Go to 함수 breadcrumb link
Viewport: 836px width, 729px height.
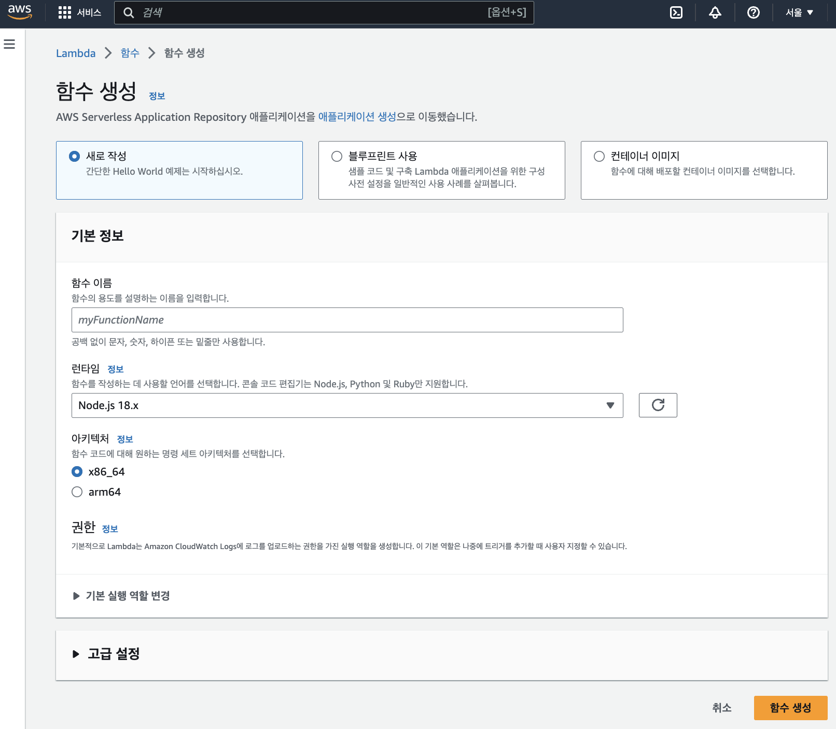130,53
